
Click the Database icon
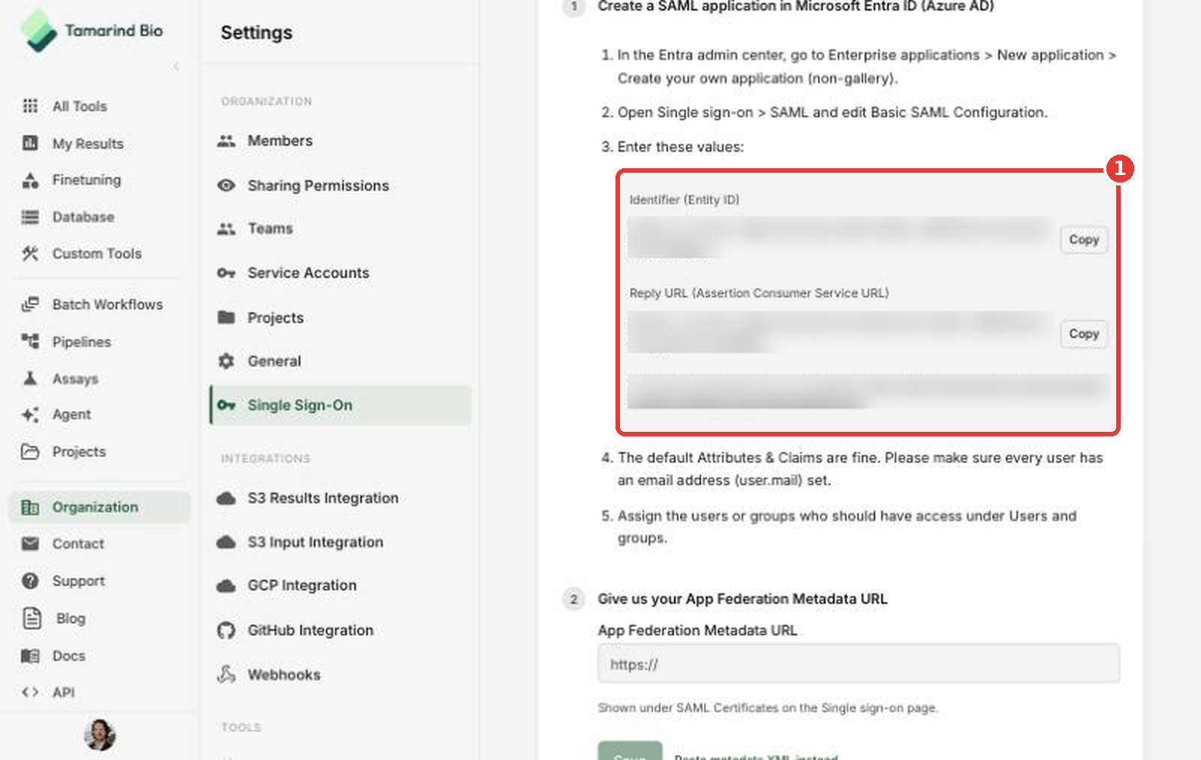pos(30,217)
